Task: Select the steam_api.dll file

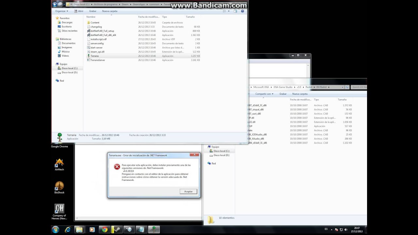Action: (97, 52)
